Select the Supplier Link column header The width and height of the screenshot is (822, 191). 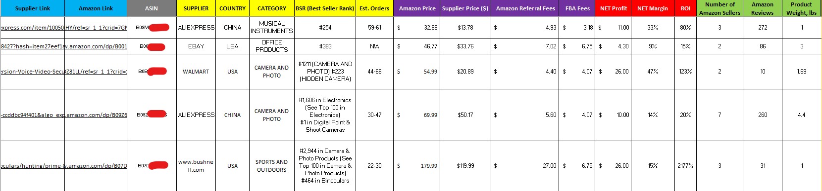coord(32,8)
